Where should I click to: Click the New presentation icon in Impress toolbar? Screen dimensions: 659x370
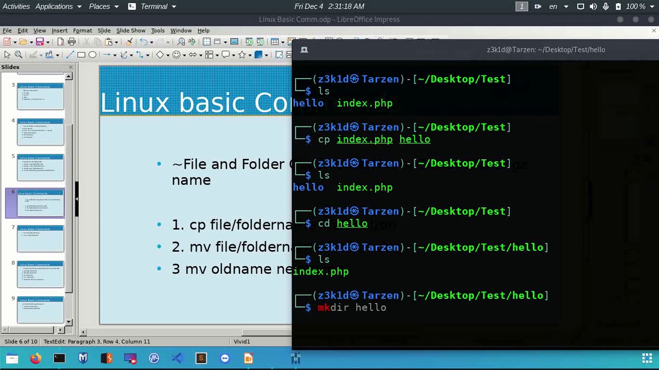7,42
